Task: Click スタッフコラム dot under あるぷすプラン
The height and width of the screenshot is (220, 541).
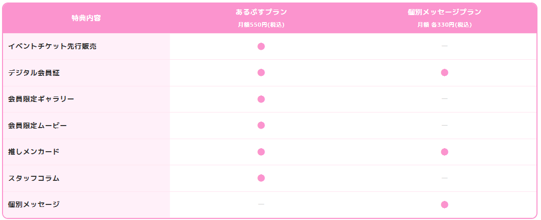Action: [x=261, y=178]
